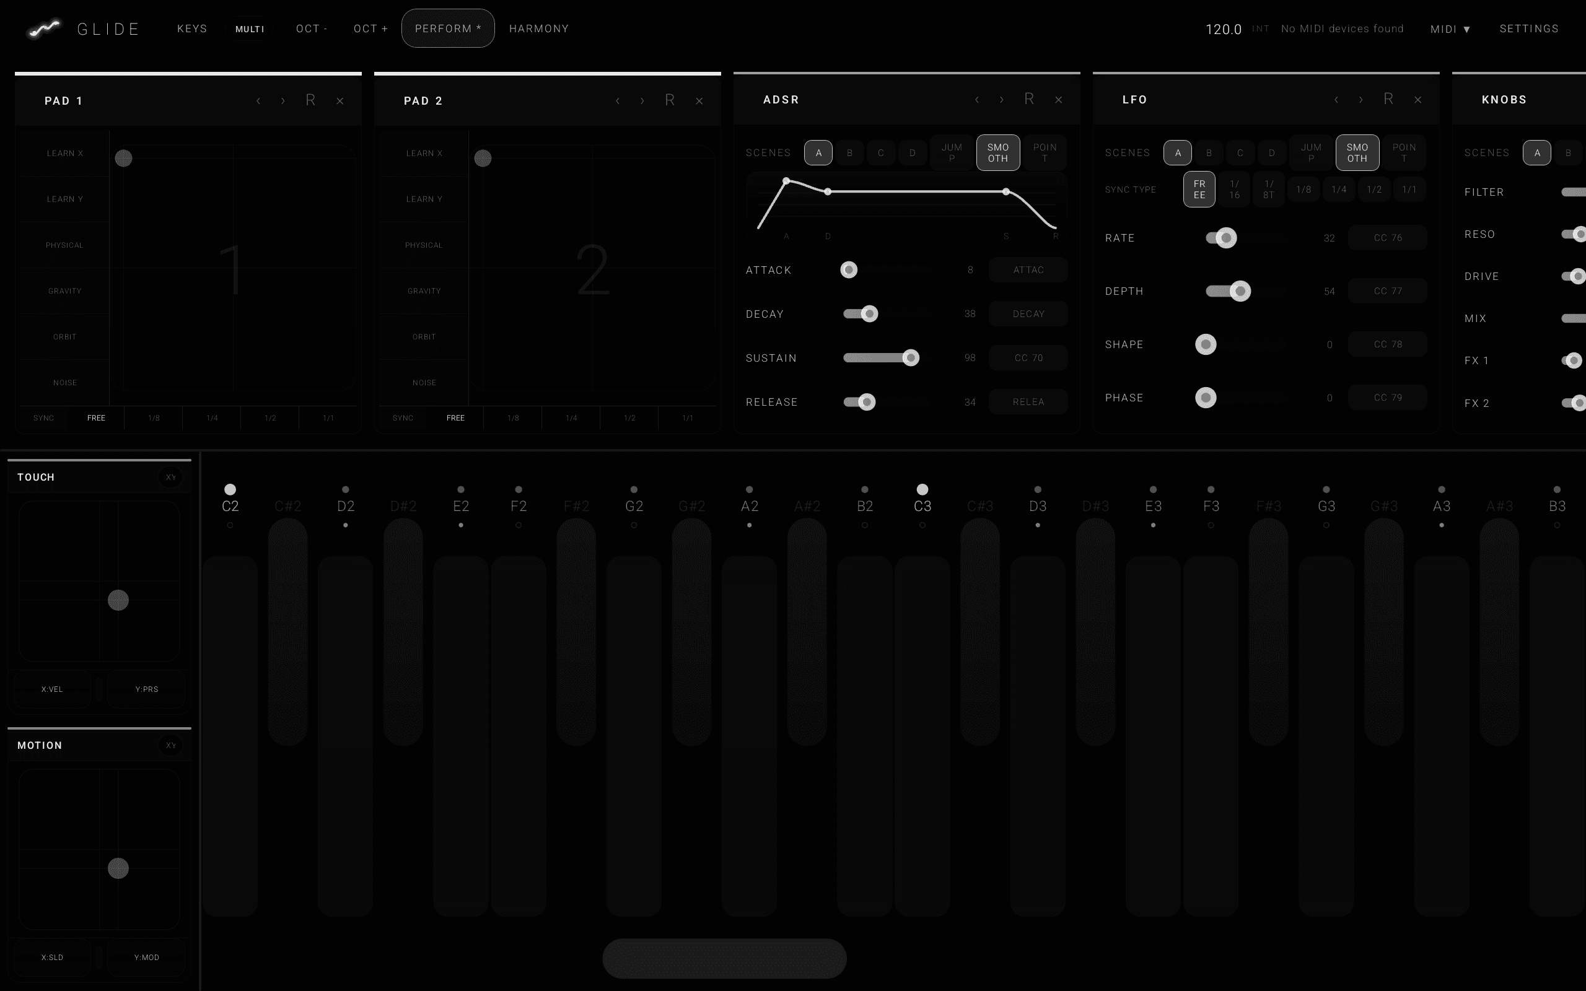Click Y:MOD button in MOTION panel
The image size is (1586, 991).
[x=146, y=957]
